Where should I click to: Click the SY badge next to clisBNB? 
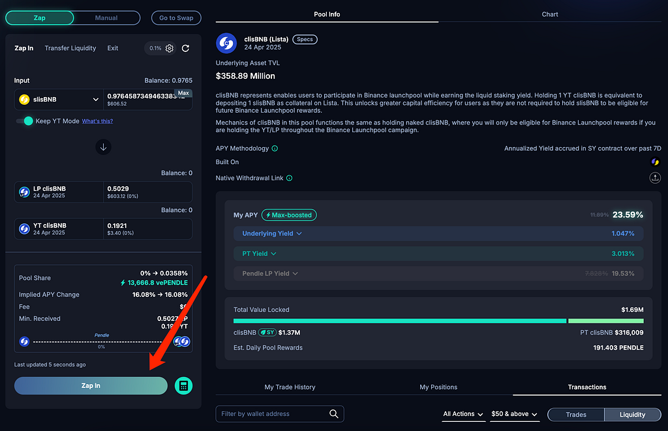(x=267, y=333)
